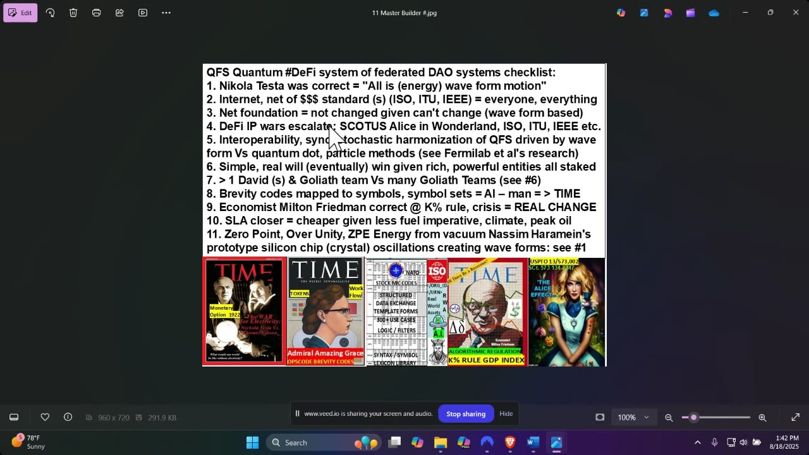Click Stop sharing in the veed.io bar
Image resolution: width=809 pixels, height=455 pixels.
point(466,414)
